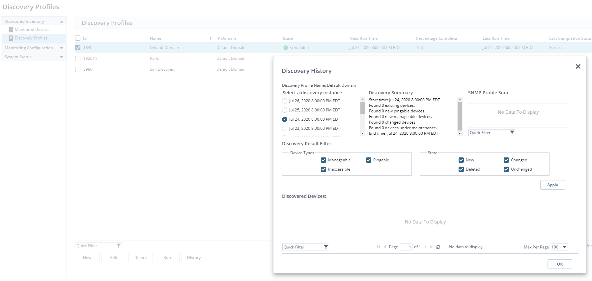Expand the System Status section

[62, 57]
